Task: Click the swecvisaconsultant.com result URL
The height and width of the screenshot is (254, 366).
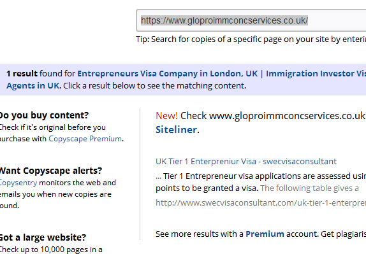Action: click(x=261, y=203)
